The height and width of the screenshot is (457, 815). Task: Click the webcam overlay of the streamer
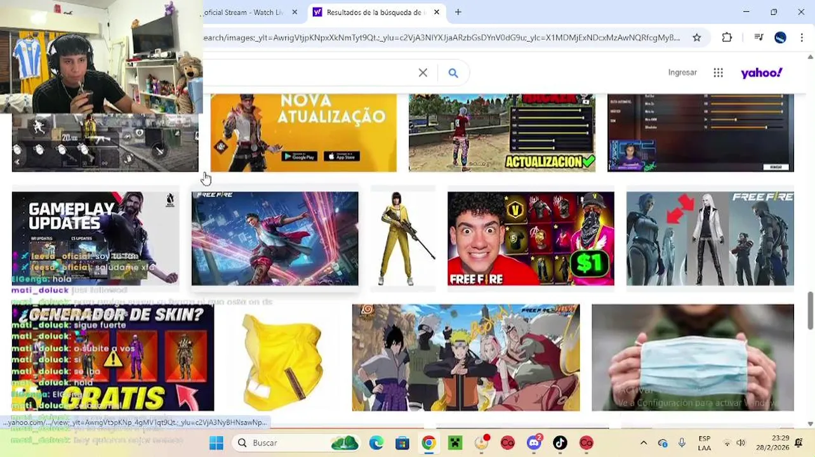tap(102, 56)
